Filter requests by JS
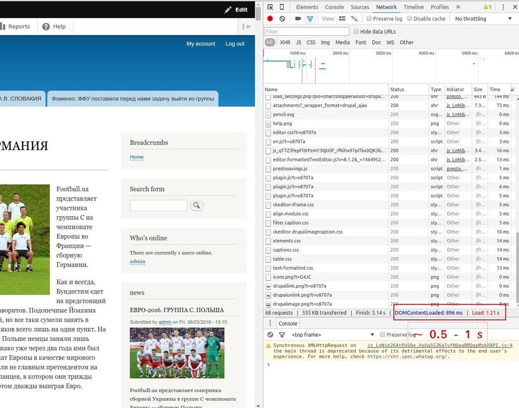This screenshot has height=408, width=519. click(x=298, y=43)
